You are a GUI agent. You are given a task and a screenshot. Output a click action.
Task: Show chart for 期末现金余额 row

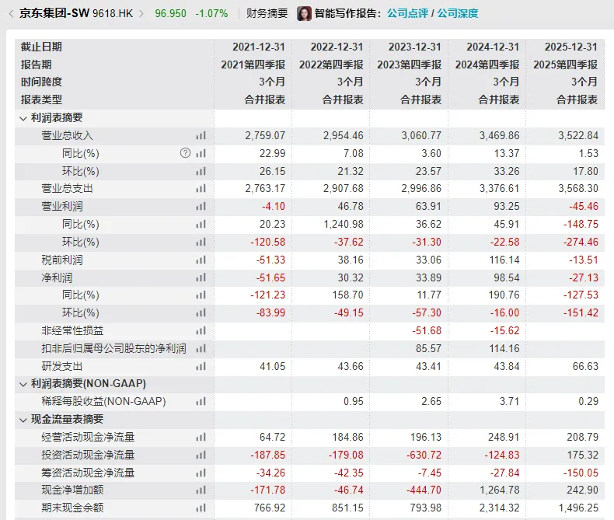[201, 508]
